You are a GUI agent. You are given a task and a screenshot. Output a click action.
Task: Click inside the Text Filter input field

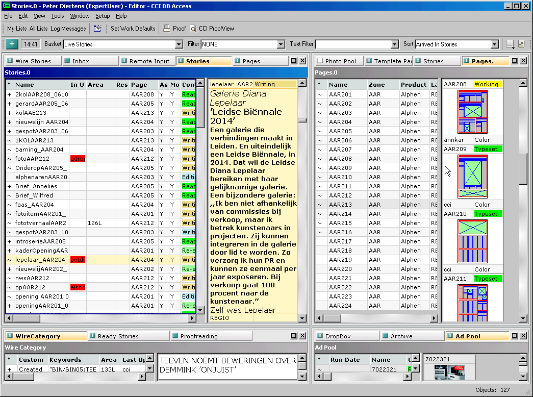(x=353, y=44)
